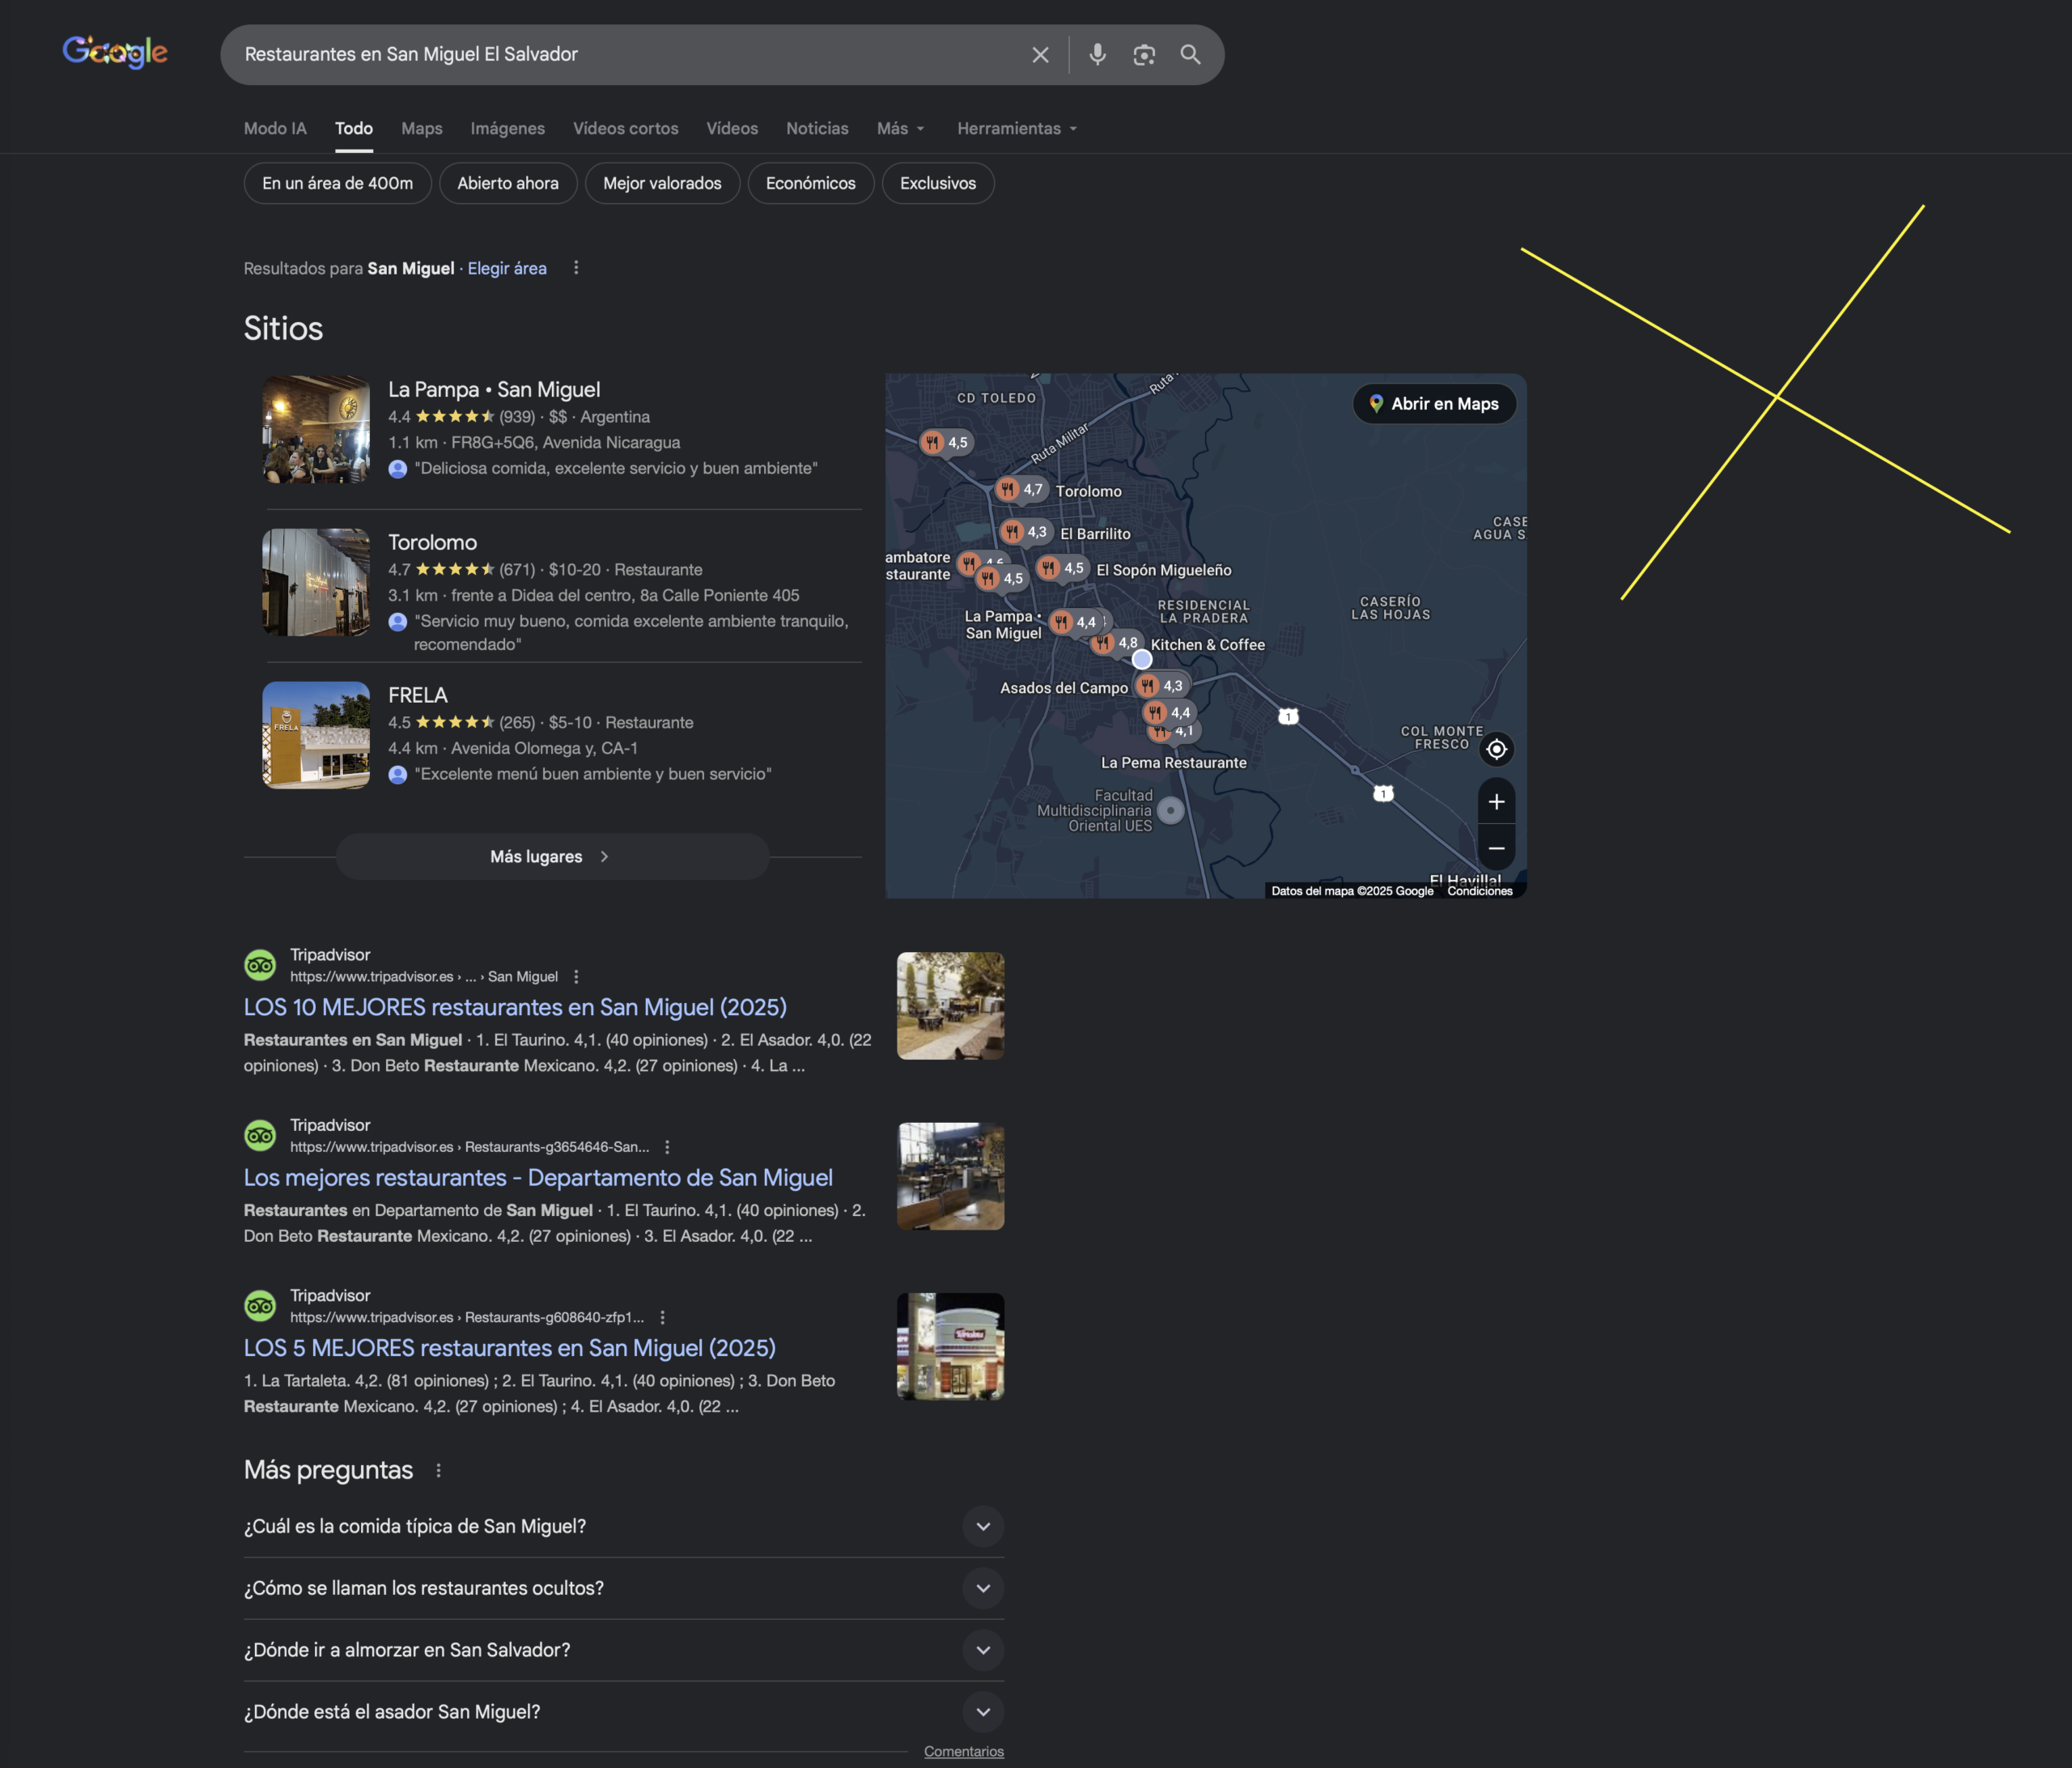
Task: Toggle the 'Exclusivos' filter chip
Action: pos(938,183)
